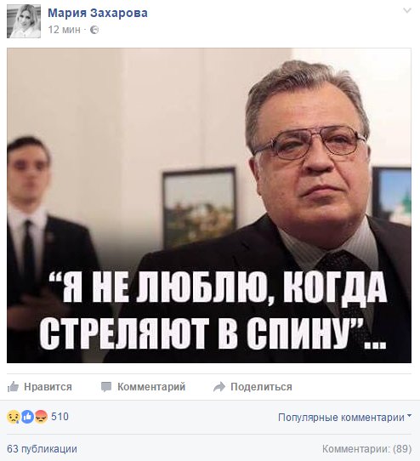Click the dropdown arrow beside Популярные комментарии
420x461 pixels.
pos(409,416)
